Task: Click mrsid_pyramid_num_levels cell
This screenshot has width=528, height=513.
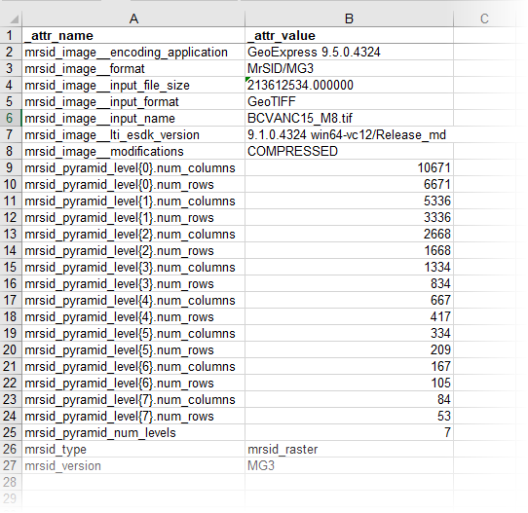Action: click(133, 432)
